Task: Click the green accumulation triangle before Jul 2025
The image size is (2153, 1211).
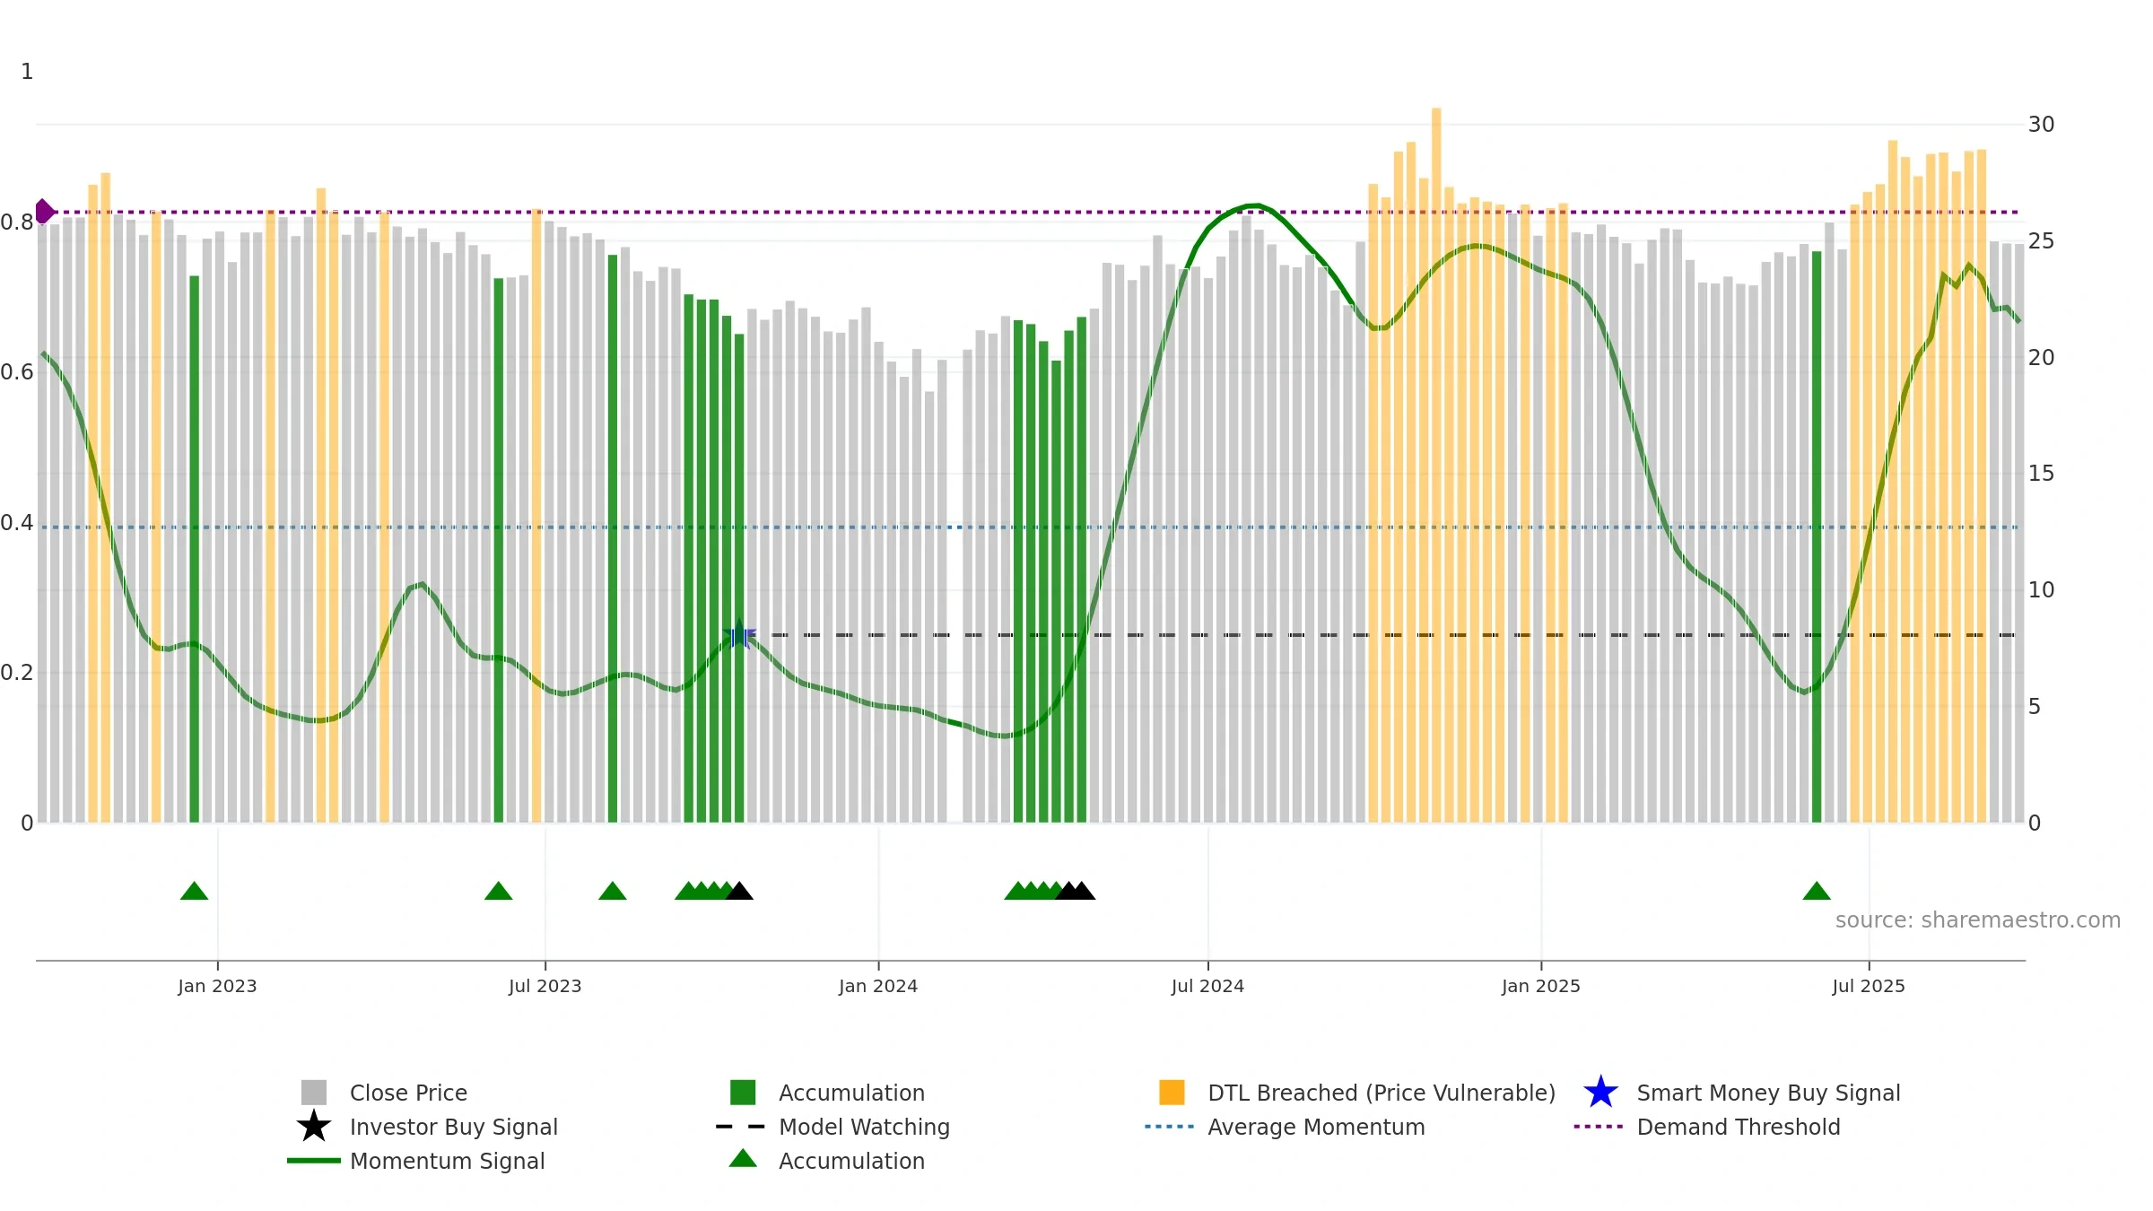Action: coord(1817,891)
